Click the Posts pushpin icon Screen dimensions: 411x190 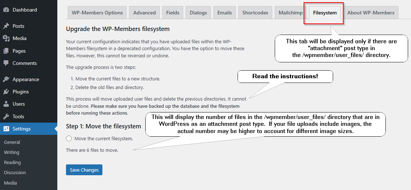coord(6,26)
